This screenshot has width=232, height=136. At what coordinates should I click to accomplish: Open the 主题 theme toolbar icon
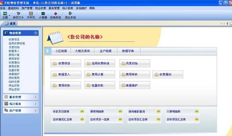(x=5, y=14)
